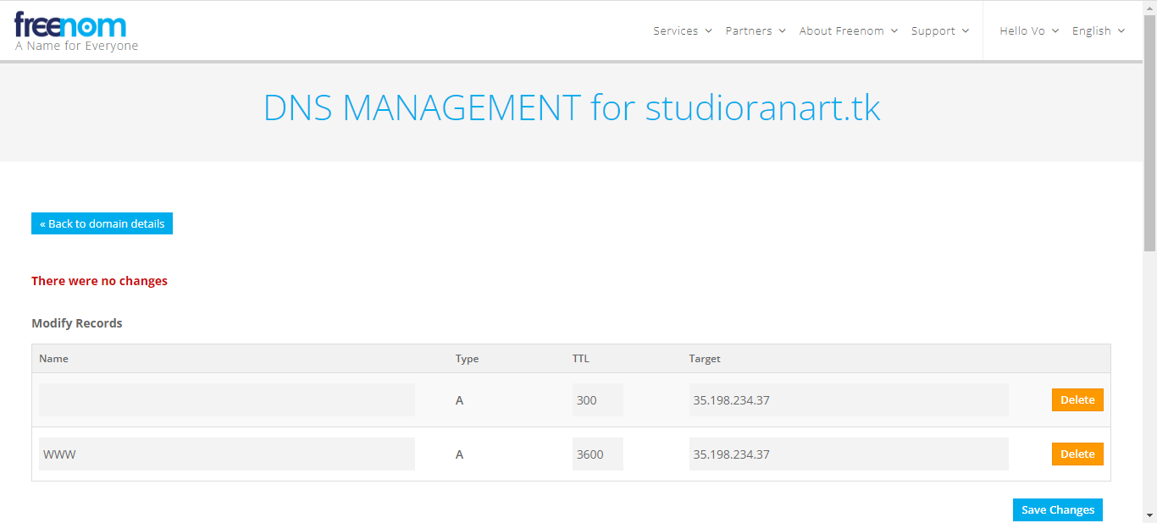Screen dimensions: 1157x523
Task: Click the scrollbar up arrow
Action: (x=1149, y=7)
